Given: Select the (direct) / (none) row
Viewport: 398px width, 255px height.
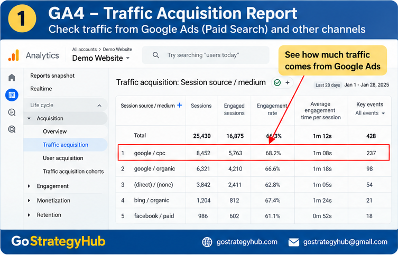Looking at the screenshot, I should pyautogui.click(x=254, y=185).
